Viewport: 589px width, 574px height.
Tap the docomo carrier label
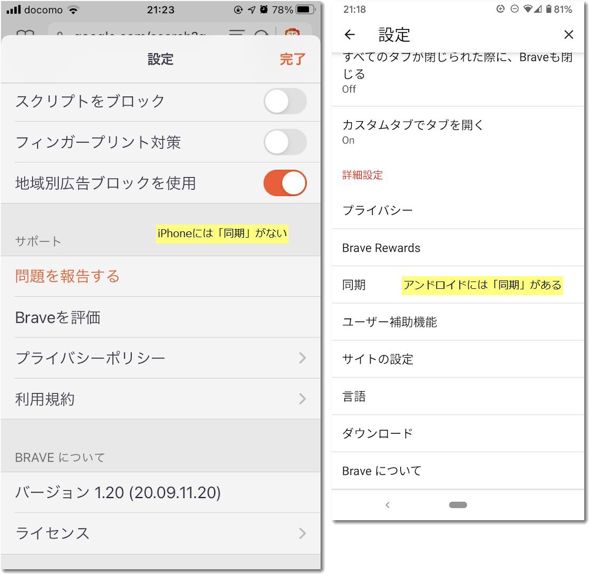44,10
